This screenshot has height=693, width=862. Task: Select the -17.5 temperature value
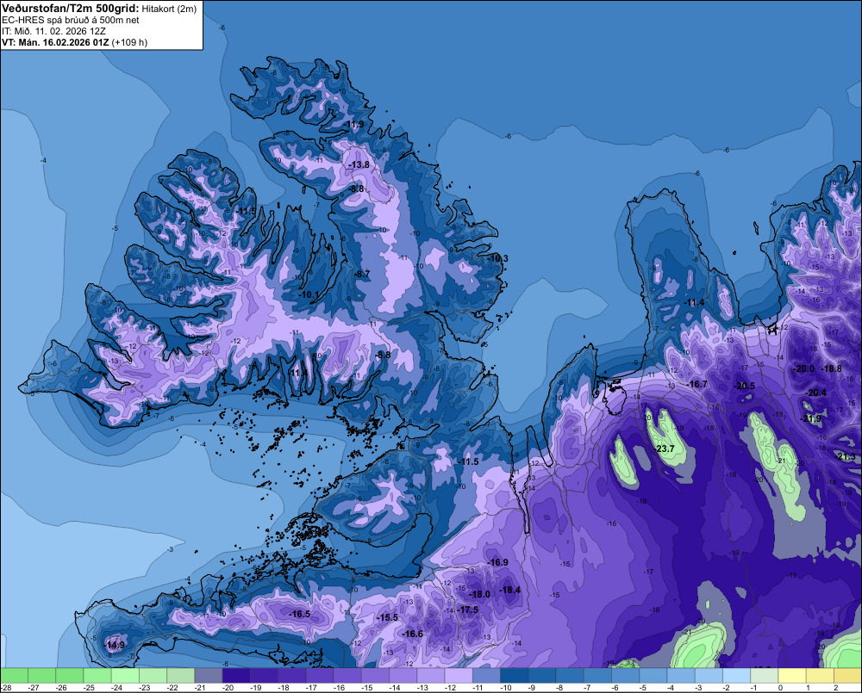(467, 609)
